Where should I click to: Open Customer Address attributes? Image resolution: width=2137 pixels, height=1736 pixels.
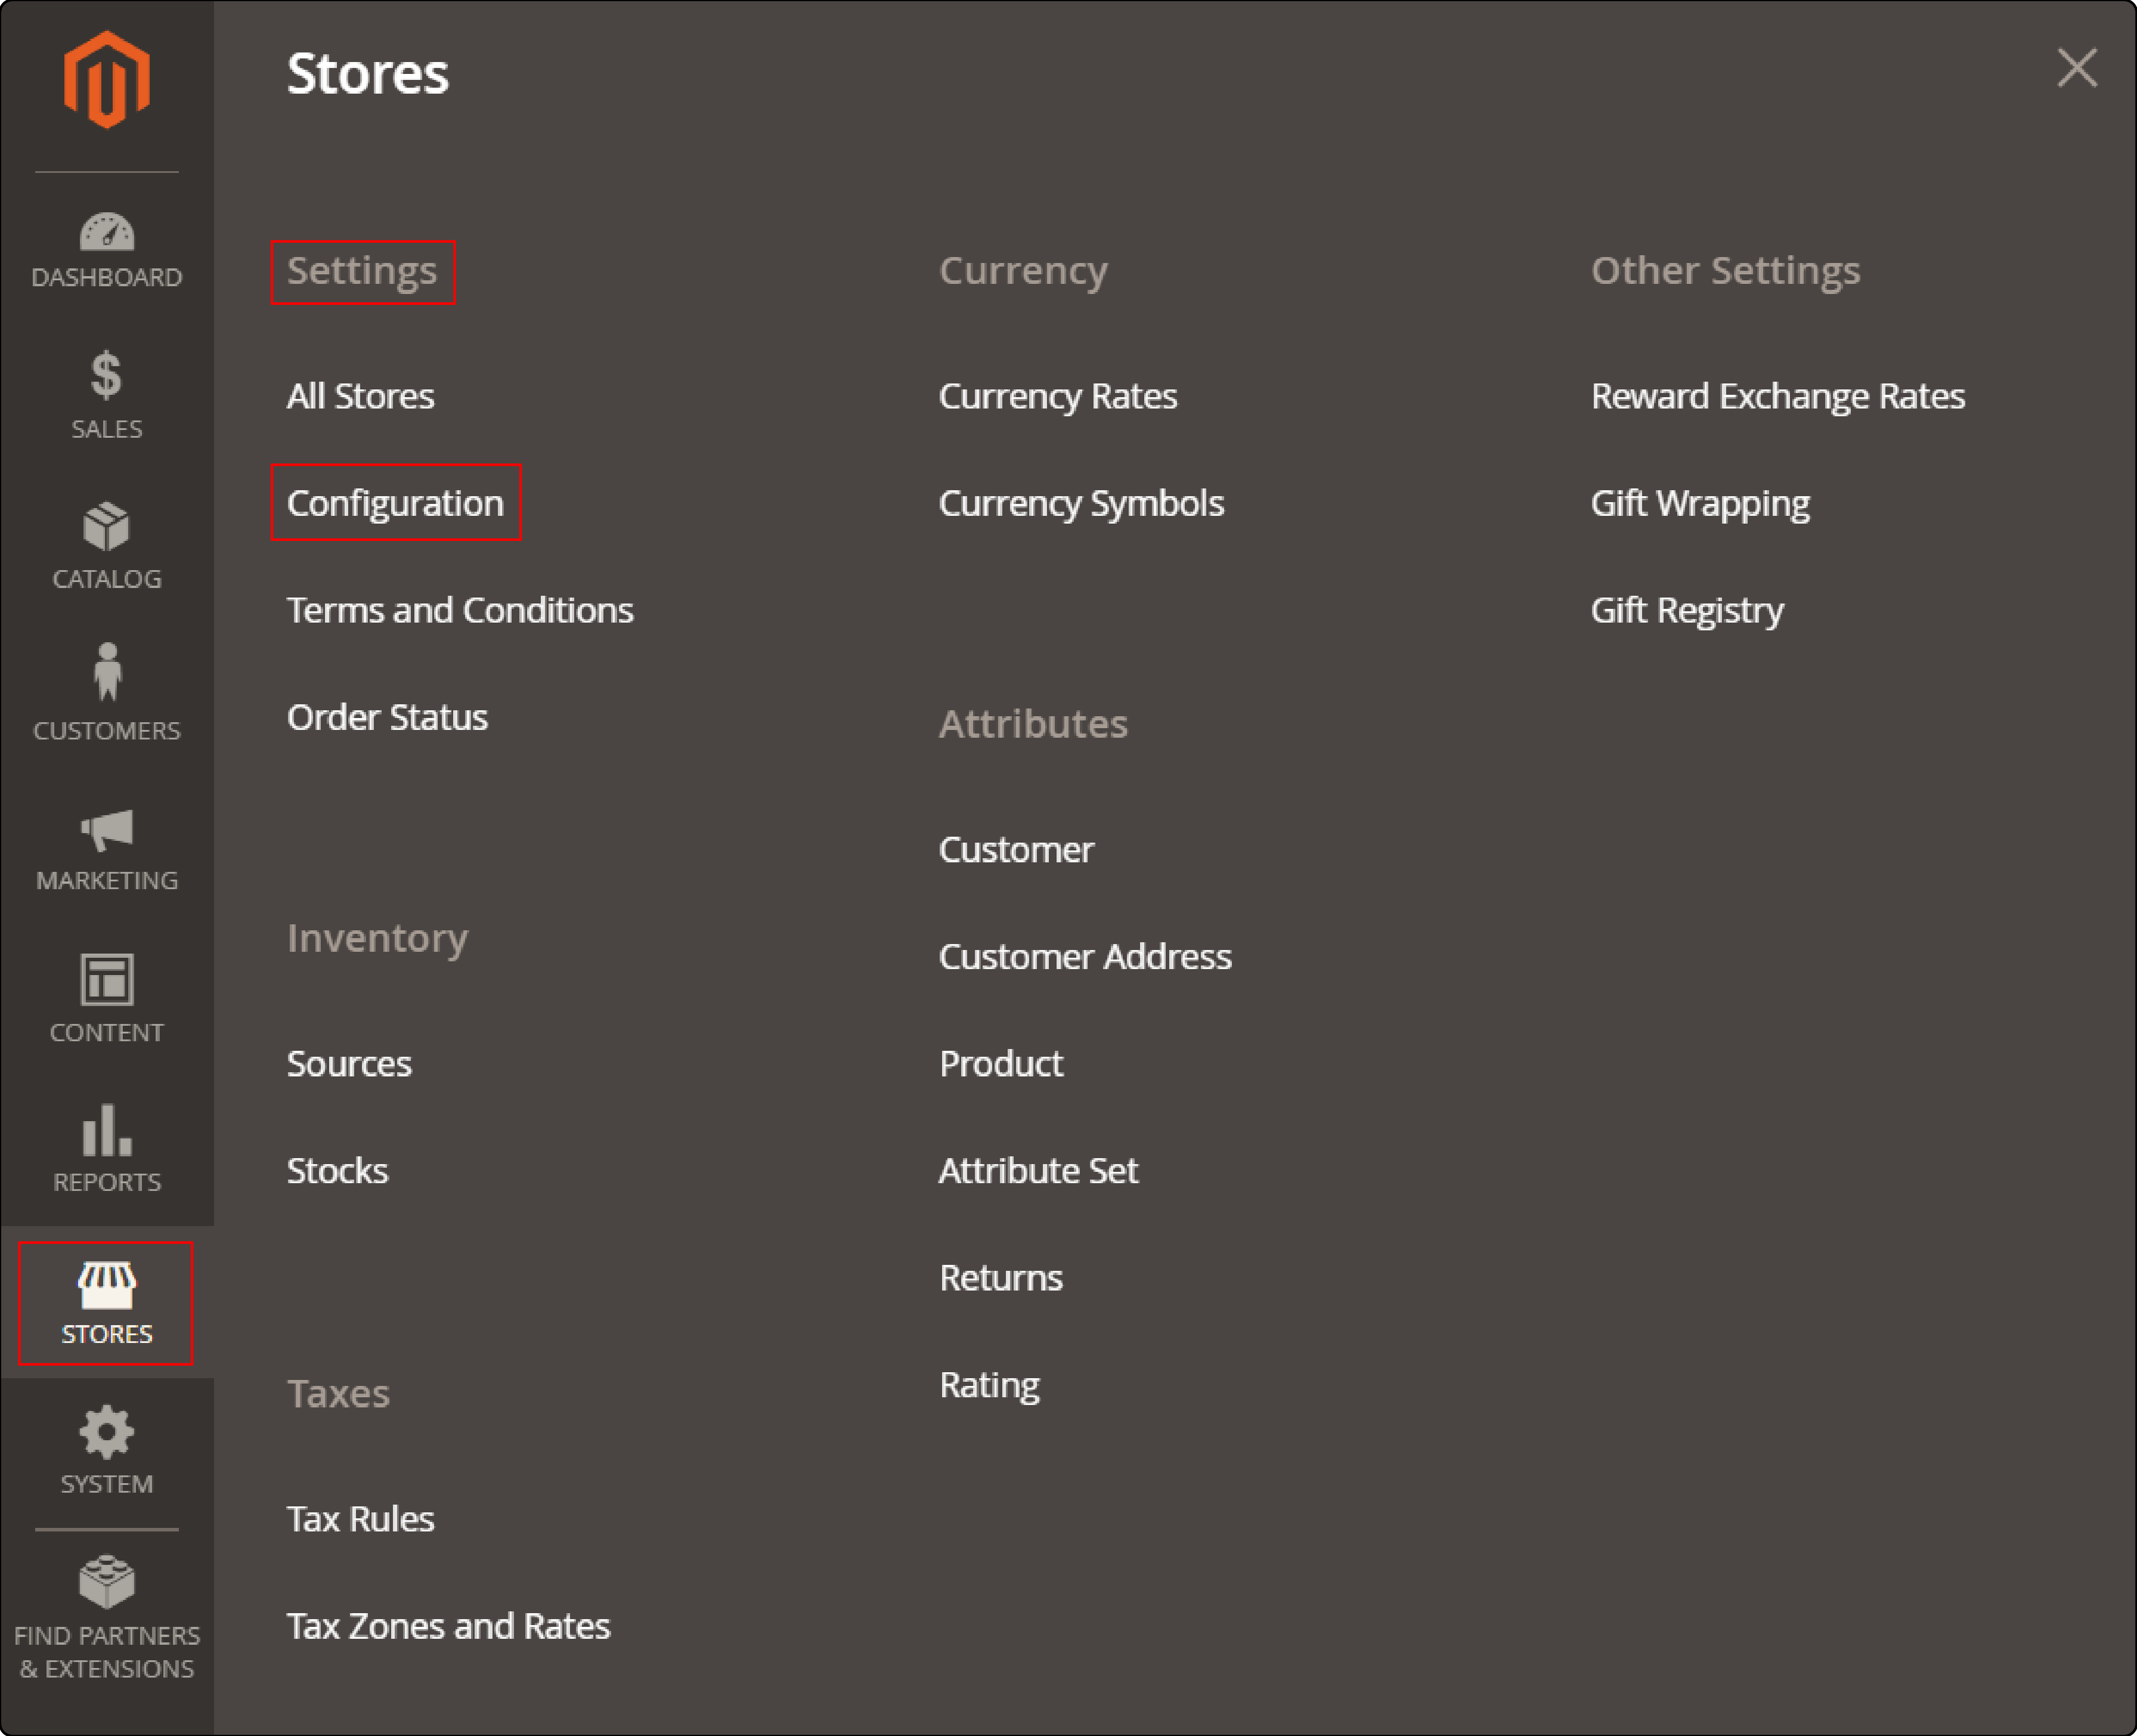(x=1085, y=956)
